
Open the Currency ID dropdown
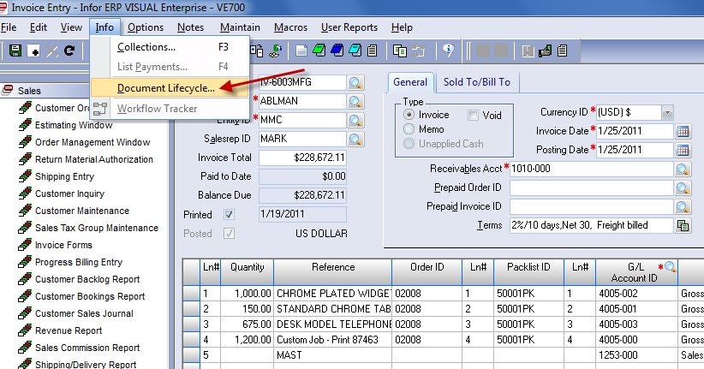coord(667,112)
